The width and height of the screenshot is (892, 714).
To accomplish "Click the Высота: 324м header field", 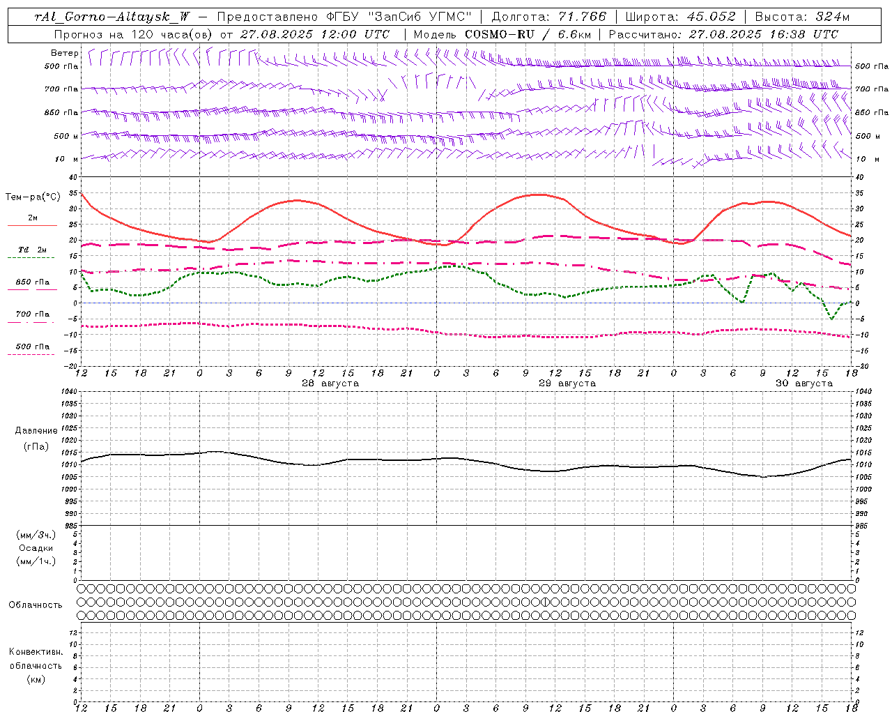I will (x=802, y=17).
